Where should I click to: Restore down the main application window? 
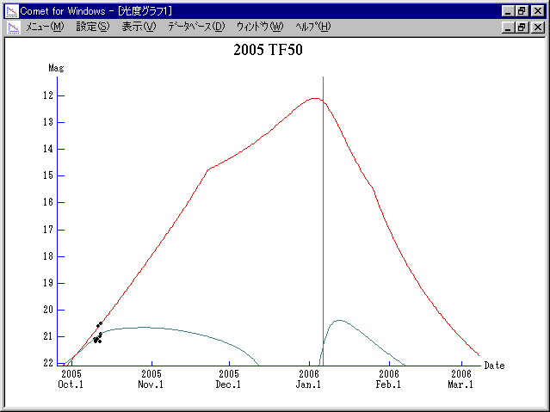click(522, 11)
